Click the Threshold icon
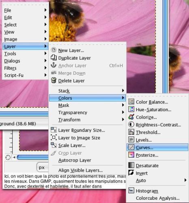The height and width of the screenshot is (203, 189). click(131, 132)
